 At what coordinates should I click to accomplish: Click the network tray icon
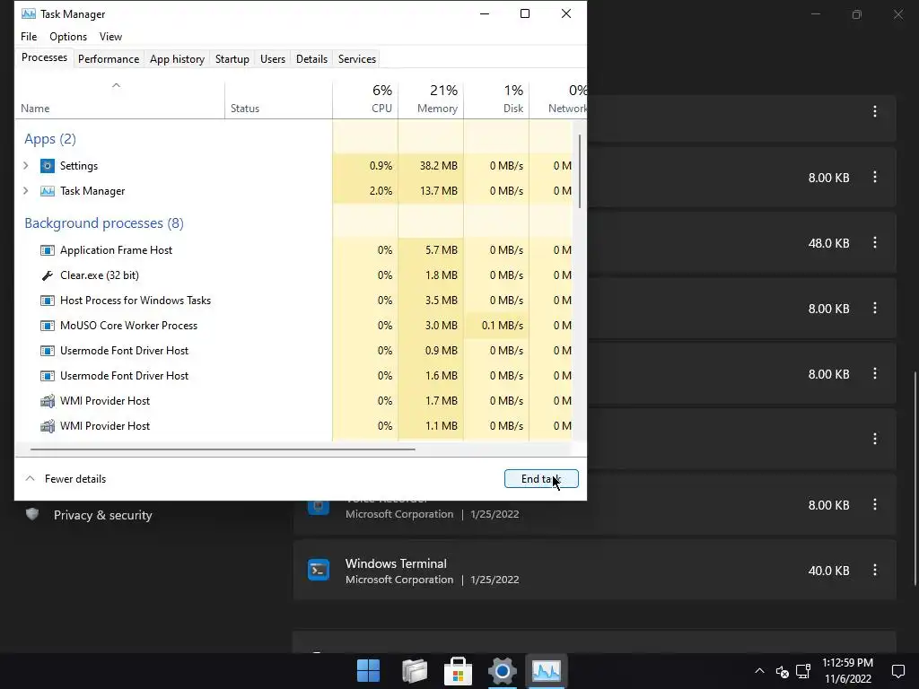[803, 671]
